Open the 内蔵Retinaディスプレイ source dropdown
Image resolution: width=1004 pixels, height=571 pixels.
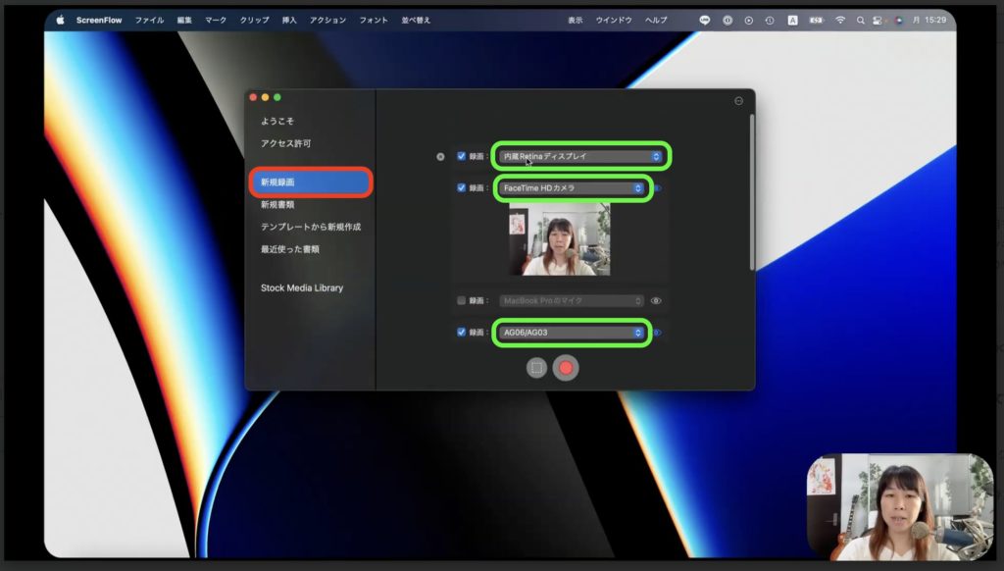581,156
